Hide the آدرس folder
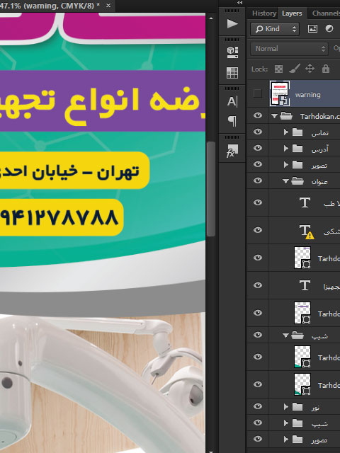 point(258,148)
